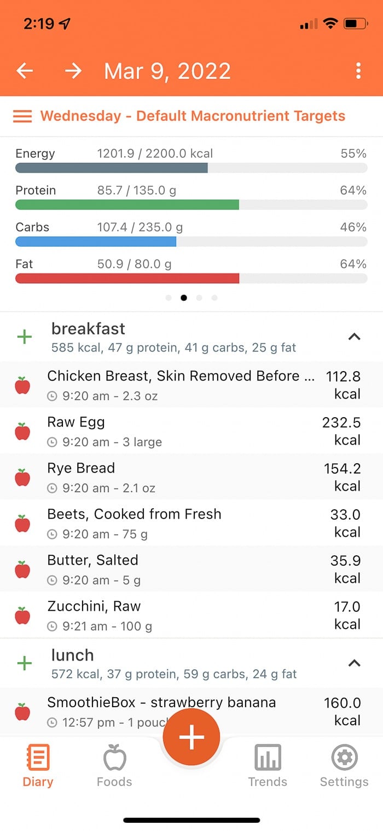Tap the green plus beside lunch

pyautogui.click(x=24, y=663)
